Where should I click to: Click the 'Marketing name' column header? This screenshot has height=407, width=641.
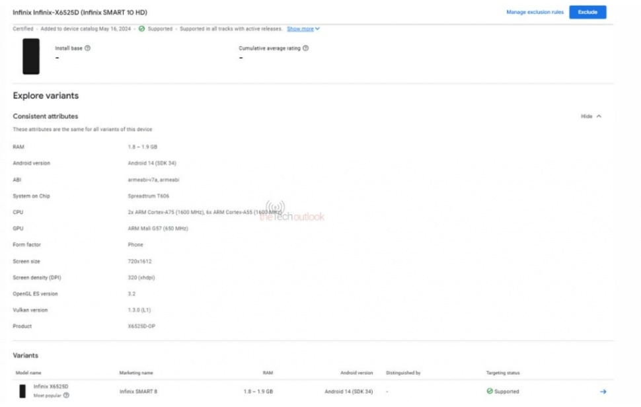tap(136, 373)
